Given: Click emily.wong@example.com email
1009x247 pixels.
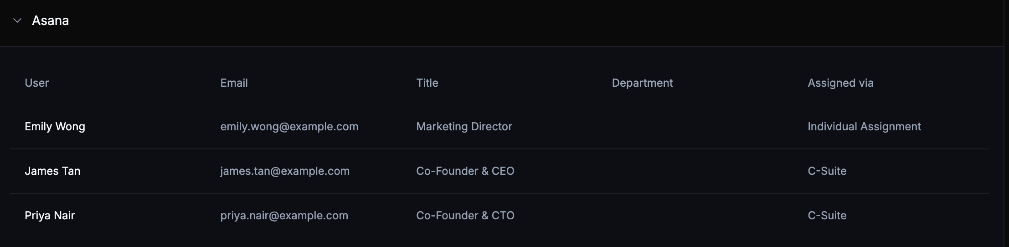Looking at the screenshot, I should click(x=289, y=126).
